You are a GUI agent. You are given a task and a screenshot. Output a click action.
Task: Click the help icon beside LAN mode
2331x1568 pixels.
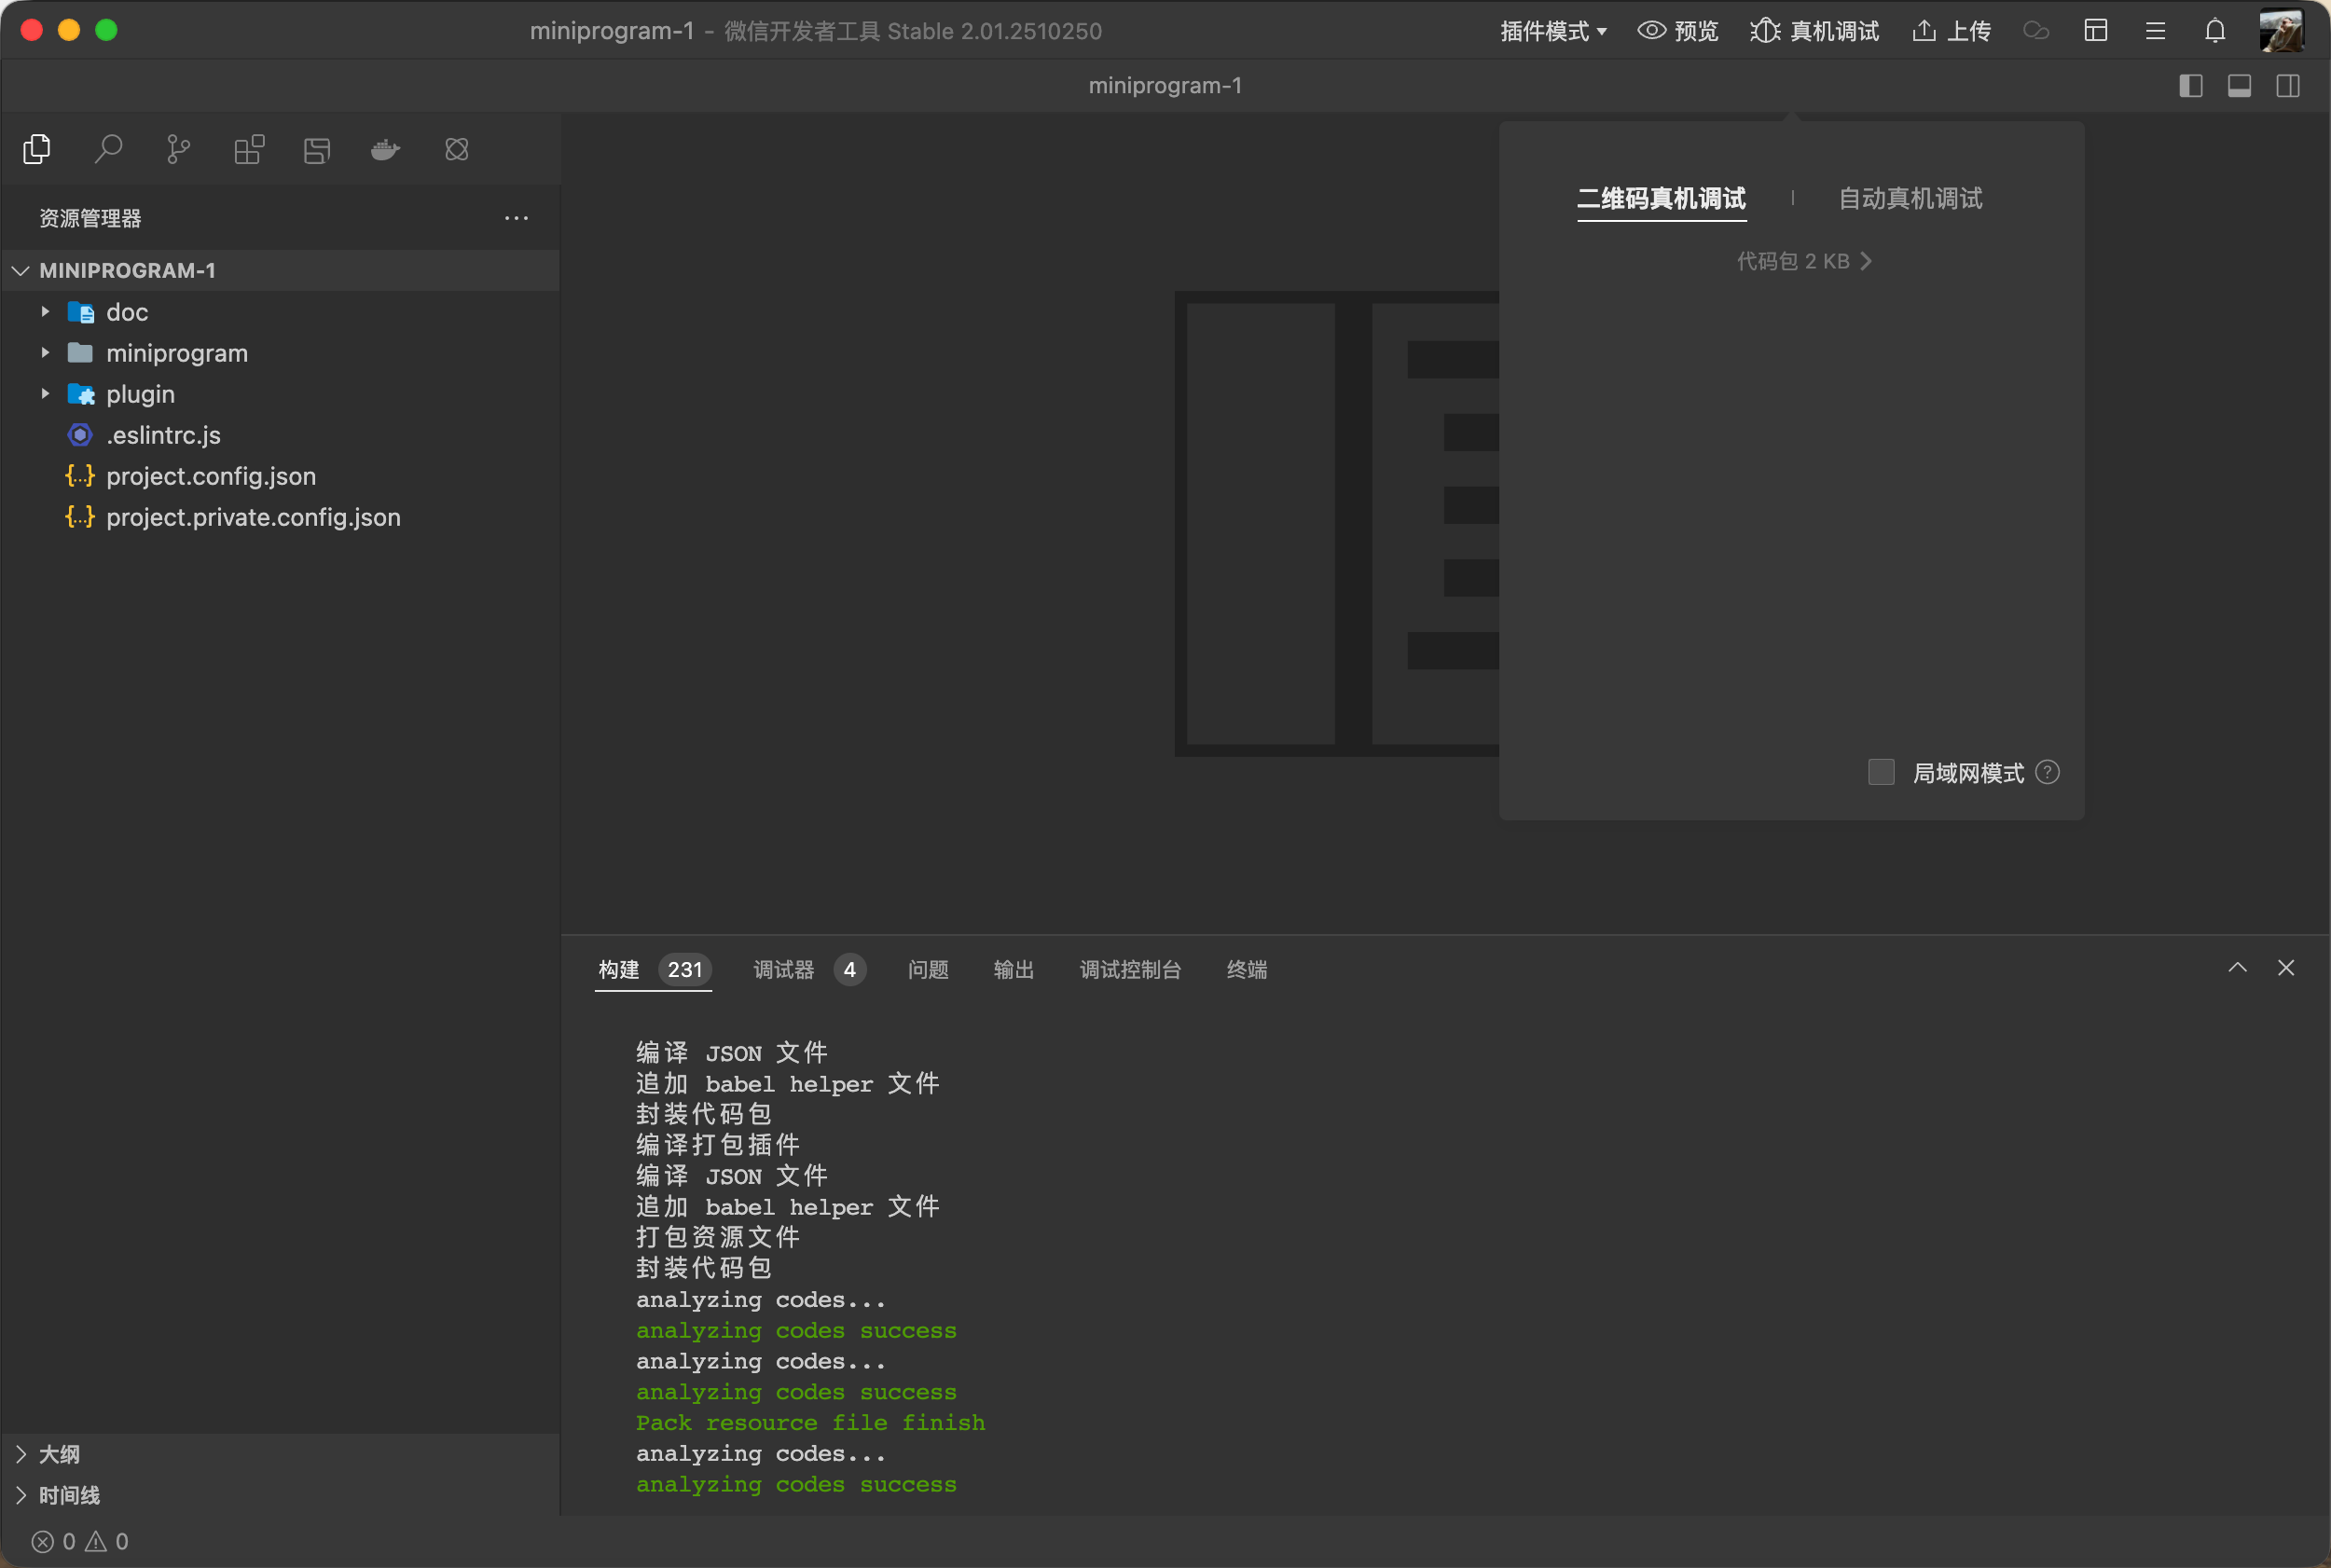[2047, 772]
